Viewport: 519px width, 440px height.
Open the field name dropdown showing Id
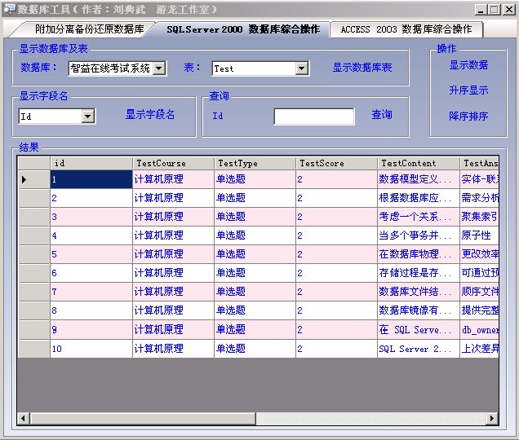88,117
